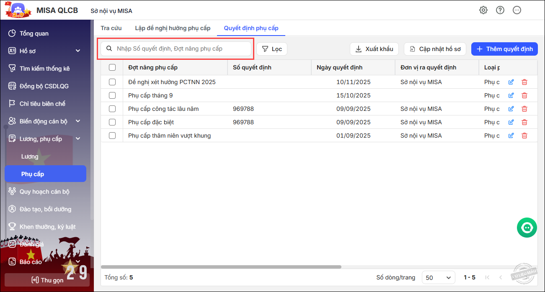Open the green chat support bubble
545x292 pixels.
[527, 227]
